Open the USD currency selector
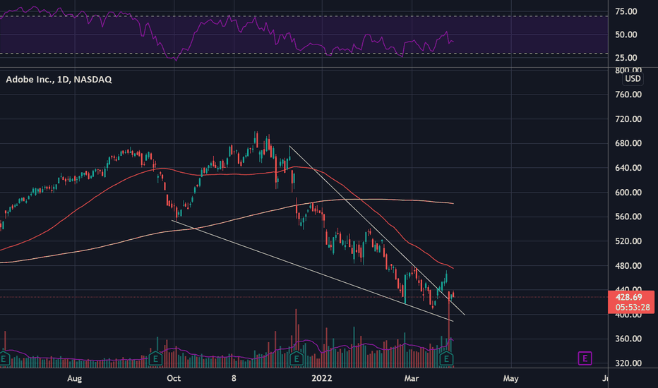Image resolution: width=658 pixels, height=388 pixels. [x=633, y=78]
